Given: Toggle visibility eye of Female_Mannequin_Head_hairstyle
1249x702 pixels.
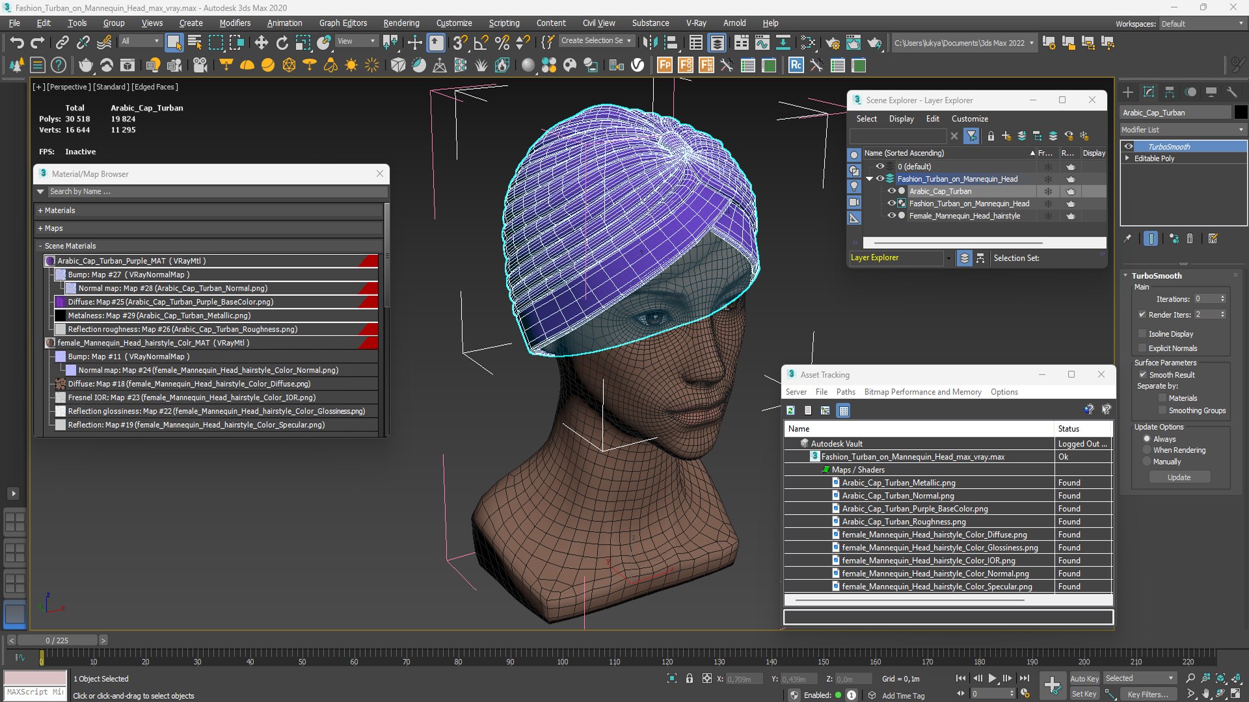Looking at the screenshot, I should pos(892,216).
